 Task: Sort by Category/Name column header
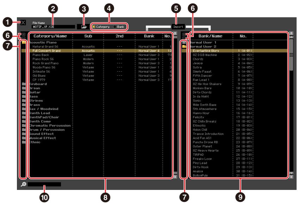[50, 36]
